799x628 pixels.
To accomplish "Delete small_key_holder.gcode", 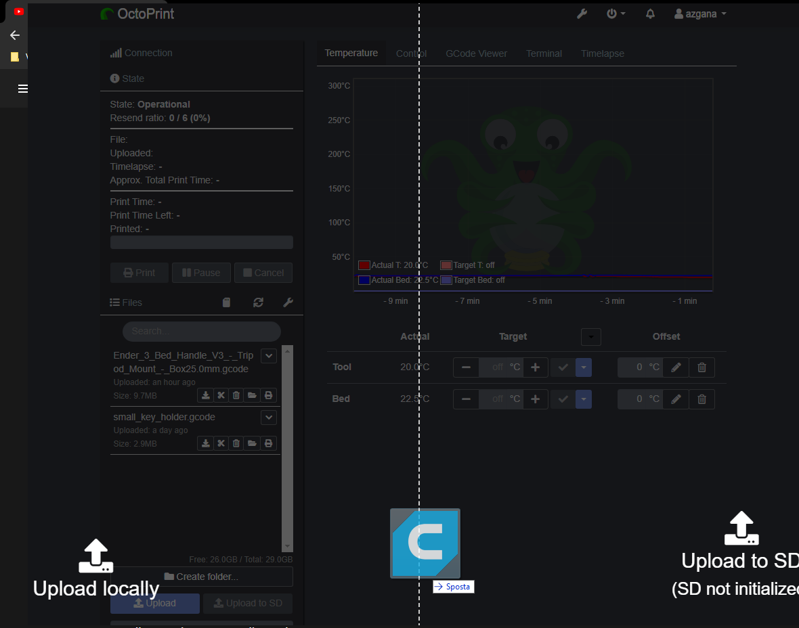I will tap(236, 443).
